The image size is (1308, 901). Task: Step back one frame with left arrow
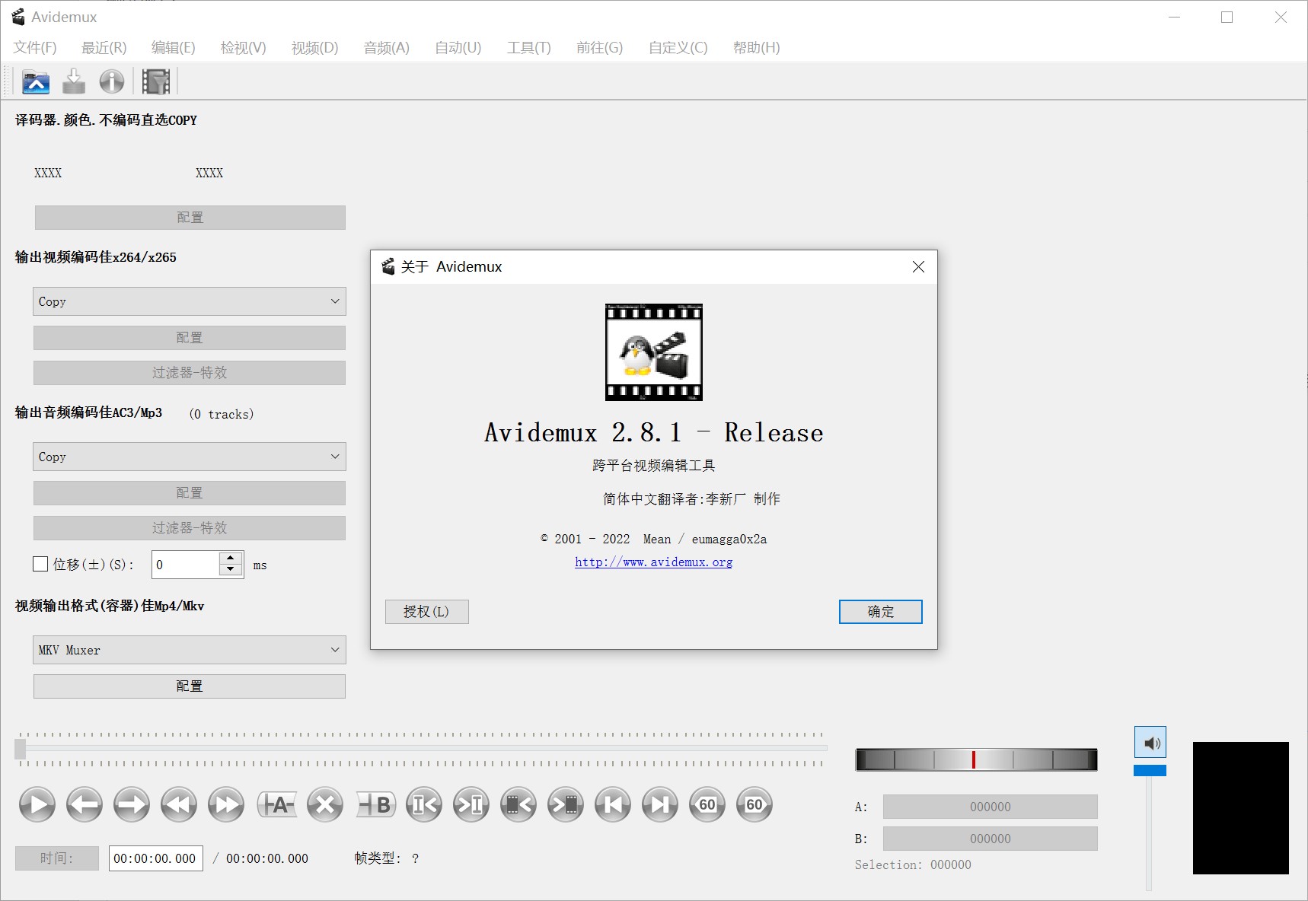tap(85, 804)
